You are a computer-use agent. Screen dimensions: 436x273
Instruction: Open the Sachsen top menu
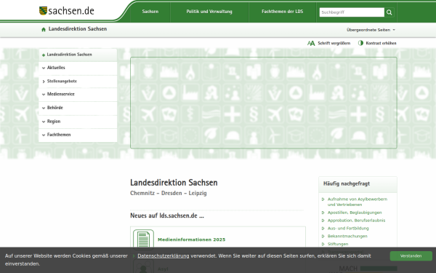[150, 12]
